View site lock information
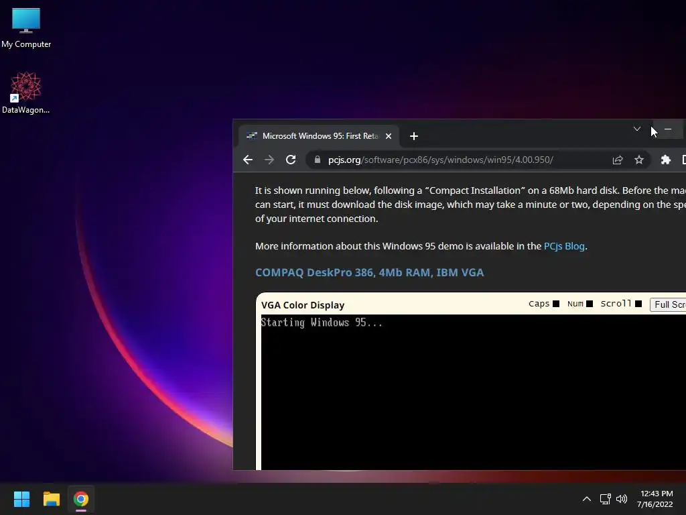 [x=318, y=160]
